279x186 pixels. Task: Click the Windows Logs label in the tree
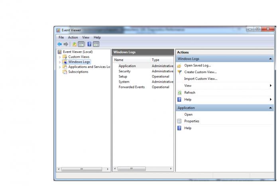click(x=79, y=62)
